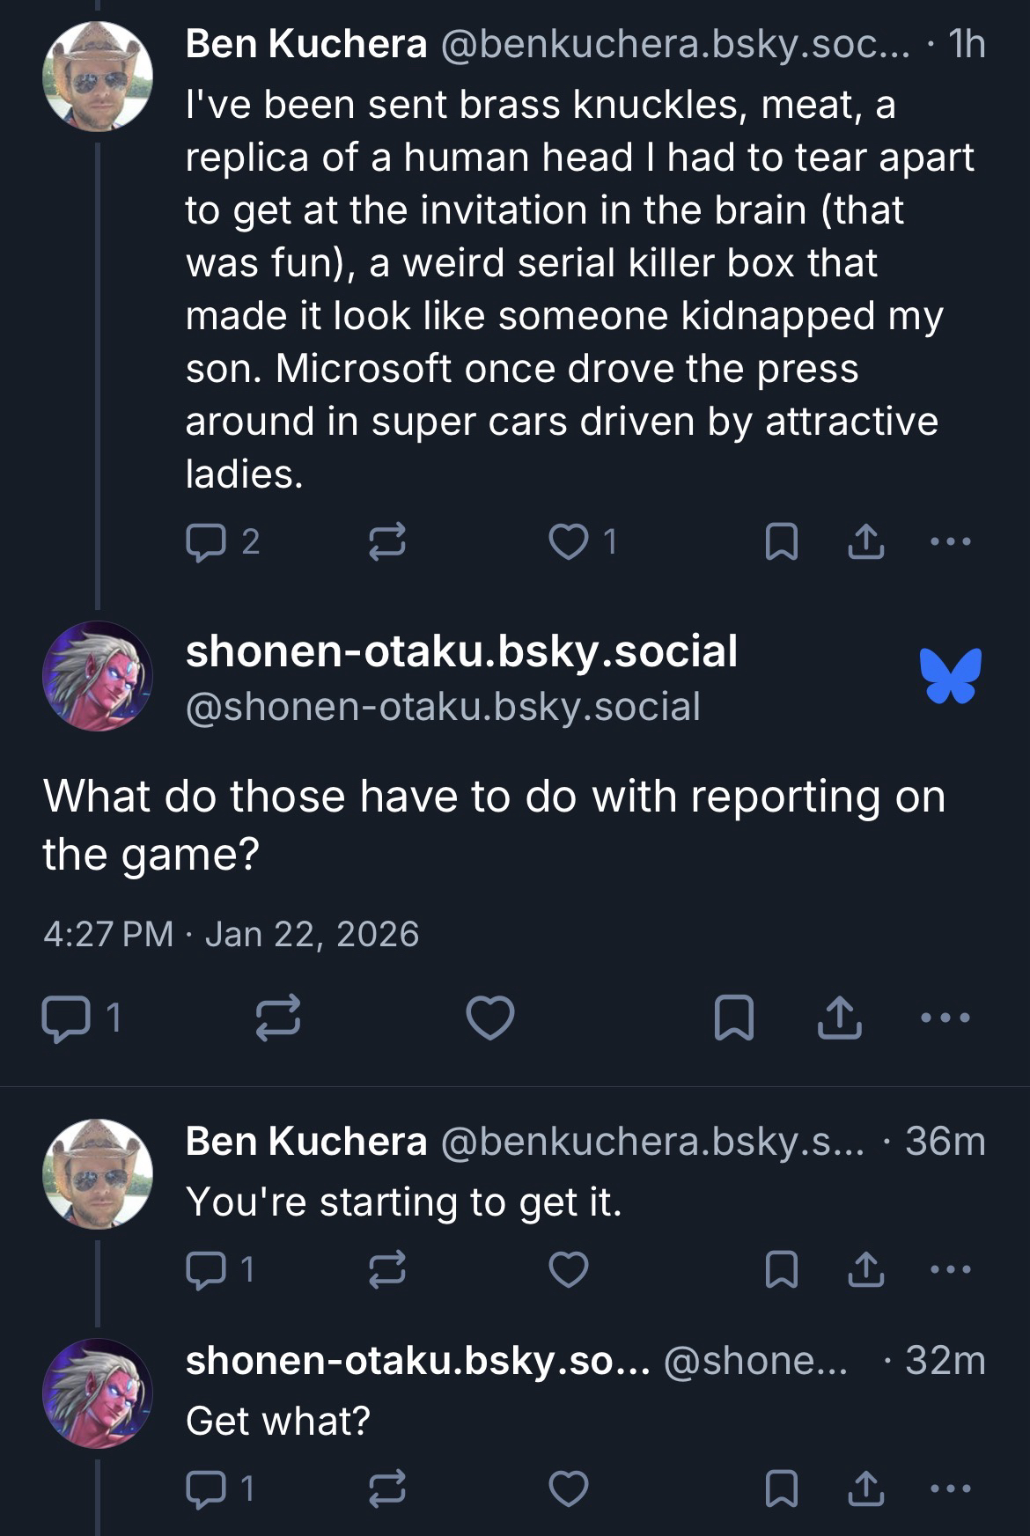Like the 'Get what?' reply
1030x1536 pixels.
click(568, 1488)
